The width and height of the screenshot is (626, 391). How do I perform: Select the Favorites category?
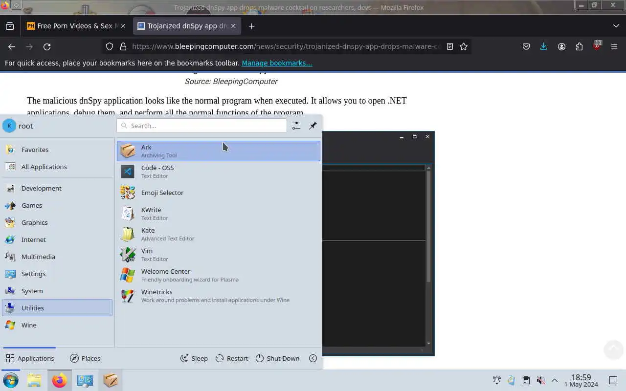(x=57, y=150)
